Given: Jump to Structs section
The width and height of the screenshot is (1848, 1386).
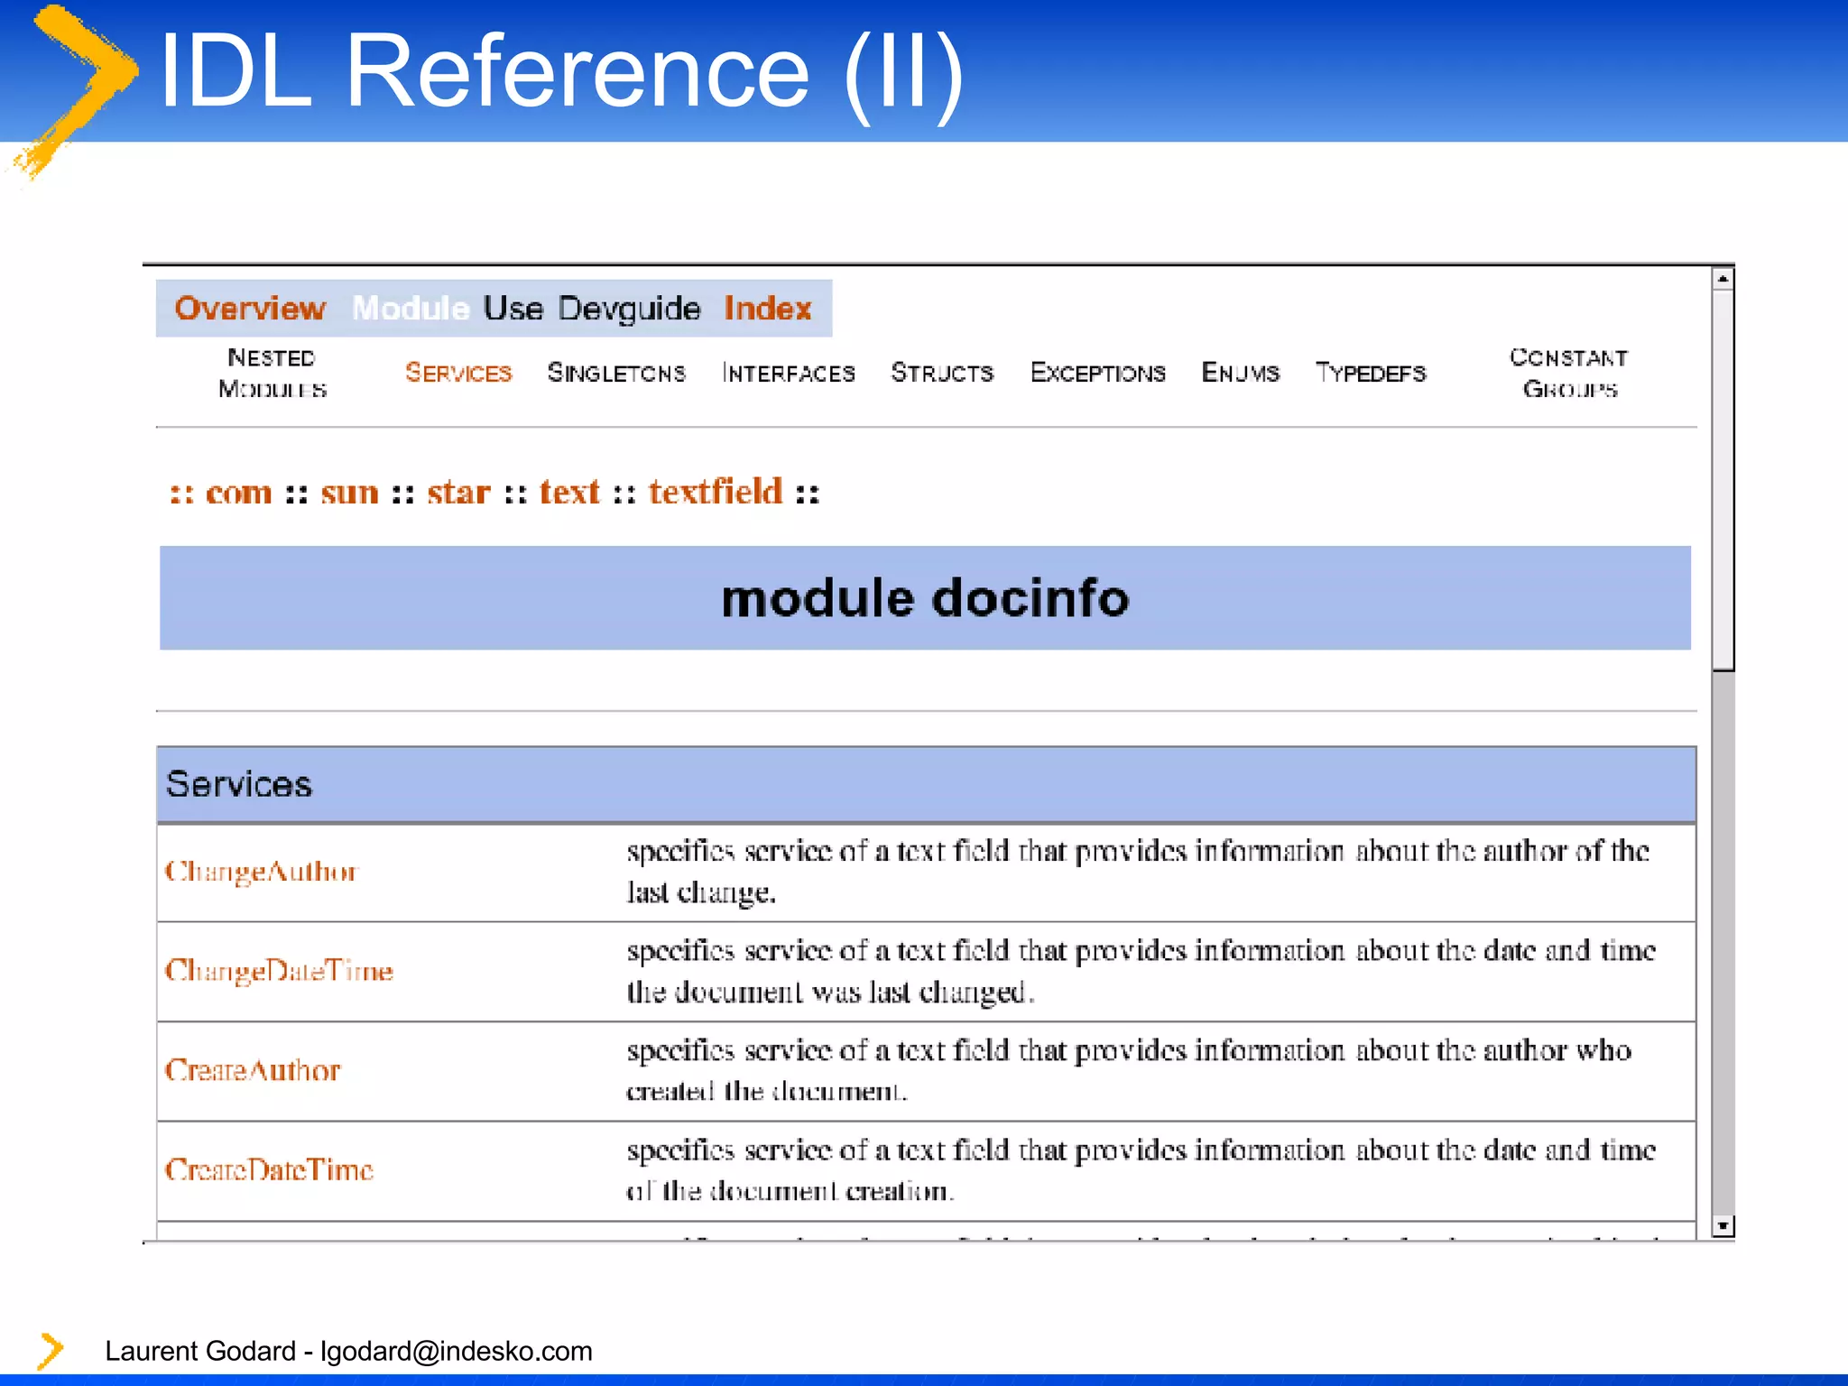Looking at the screenshot, I should click(942, 373).
